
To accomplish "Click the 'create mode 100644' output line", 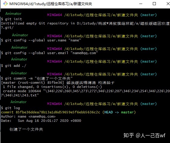I will (x=86, y=91).
